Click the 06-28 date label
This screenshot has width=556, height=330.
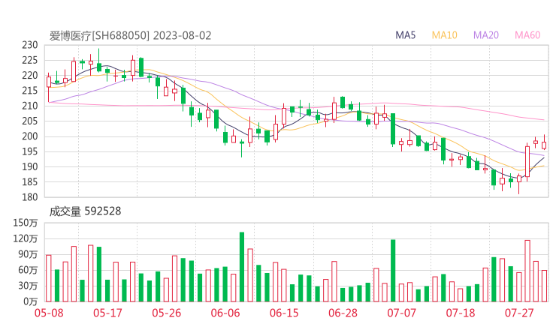[x=343, y=313]
